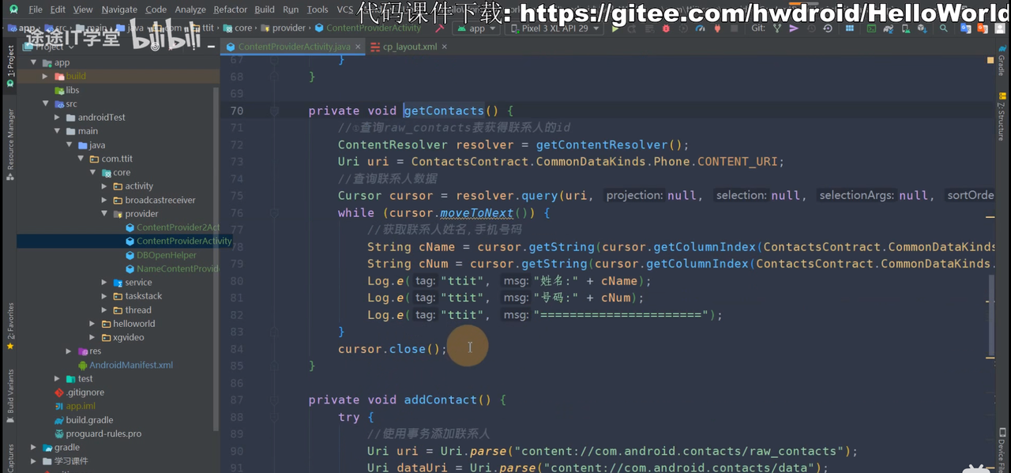
Task: Click the Make Project hammer icon
Action: [439, 28]
